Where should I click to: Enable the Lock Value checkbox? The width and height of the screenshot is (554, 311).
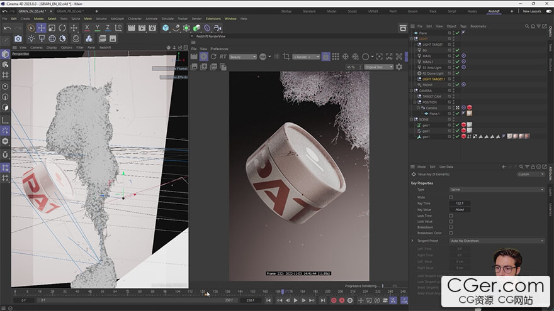451,221
